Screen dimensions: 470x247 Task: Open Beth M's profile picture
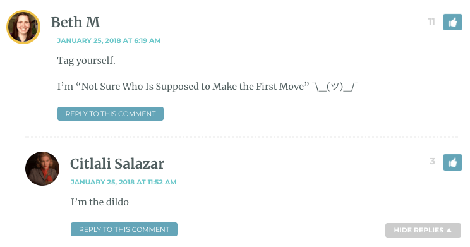click(x=23, y=27)
